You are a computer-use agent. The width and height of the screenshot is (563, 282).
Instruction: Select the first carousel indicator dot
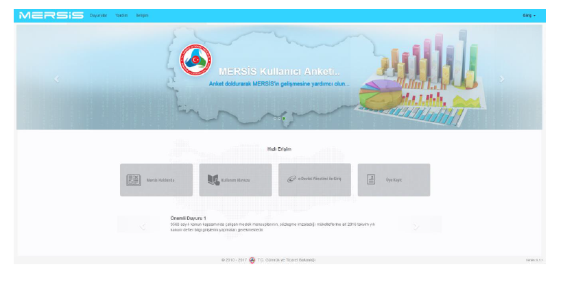click(275, 118)
